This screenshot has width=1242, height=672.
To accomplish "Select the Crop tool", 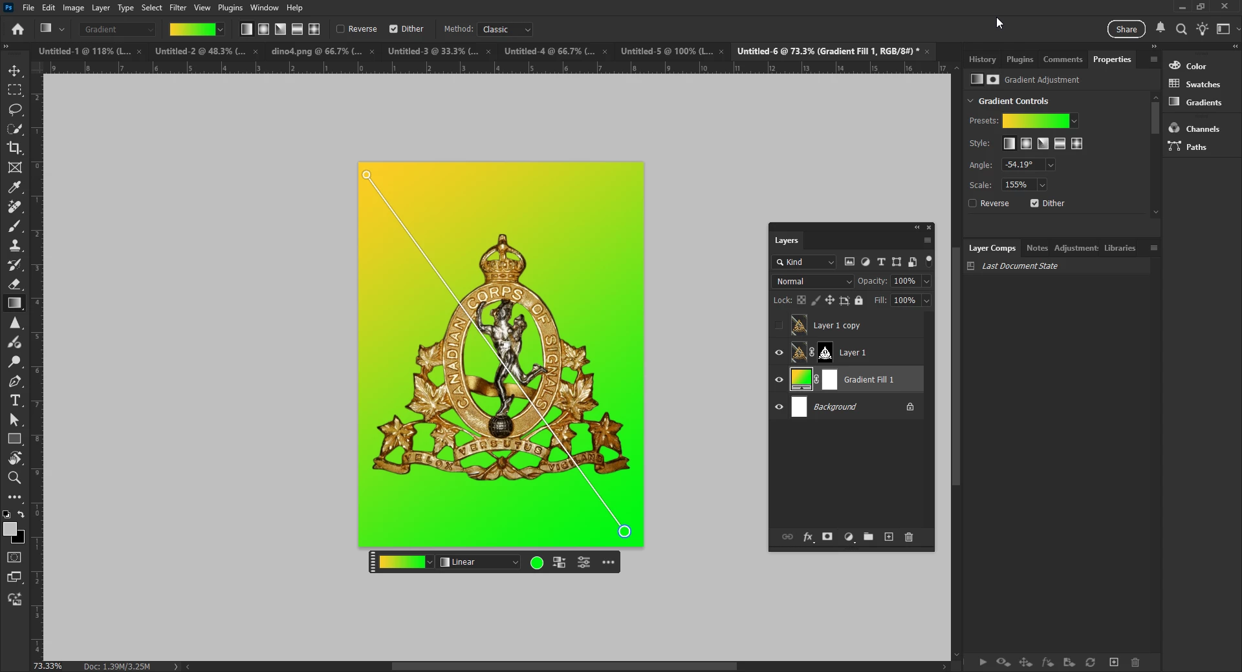I will coord(14,148).
